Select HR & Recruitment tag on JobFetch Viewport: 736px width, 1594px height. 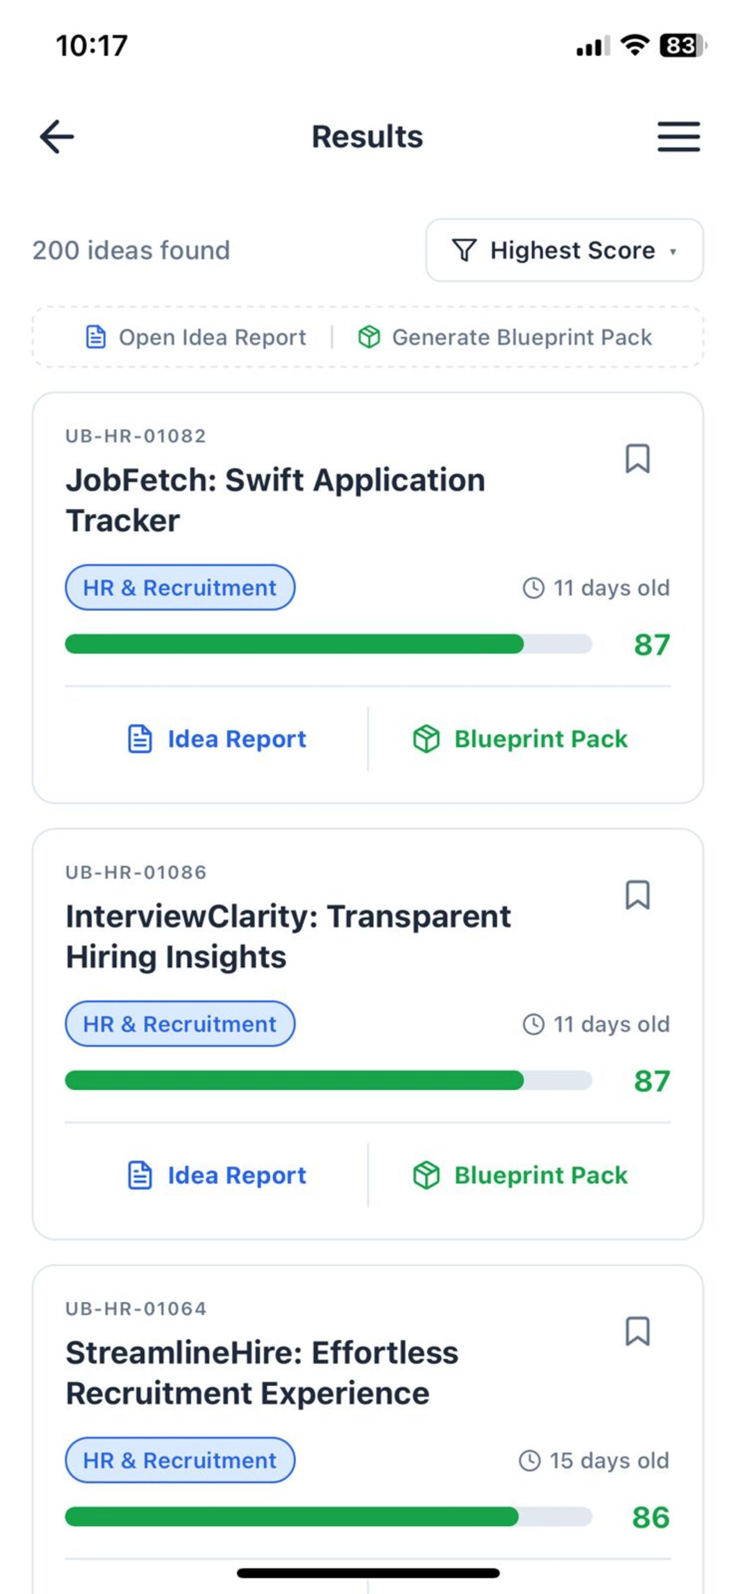pos(180,587)
